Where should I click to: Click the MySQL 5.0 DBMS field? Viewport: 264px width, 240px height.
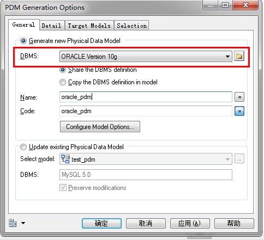coord(146,175)
